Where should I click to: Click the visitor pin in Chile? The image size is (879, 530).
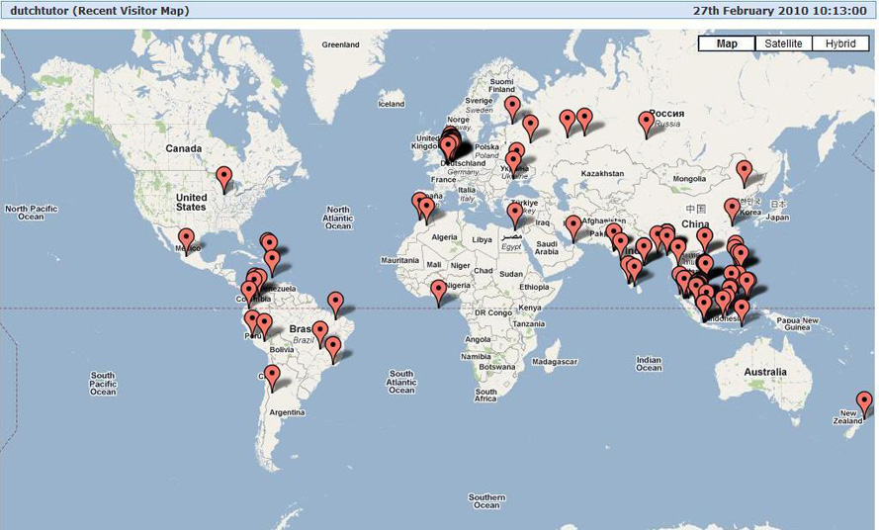pos(272,378)
